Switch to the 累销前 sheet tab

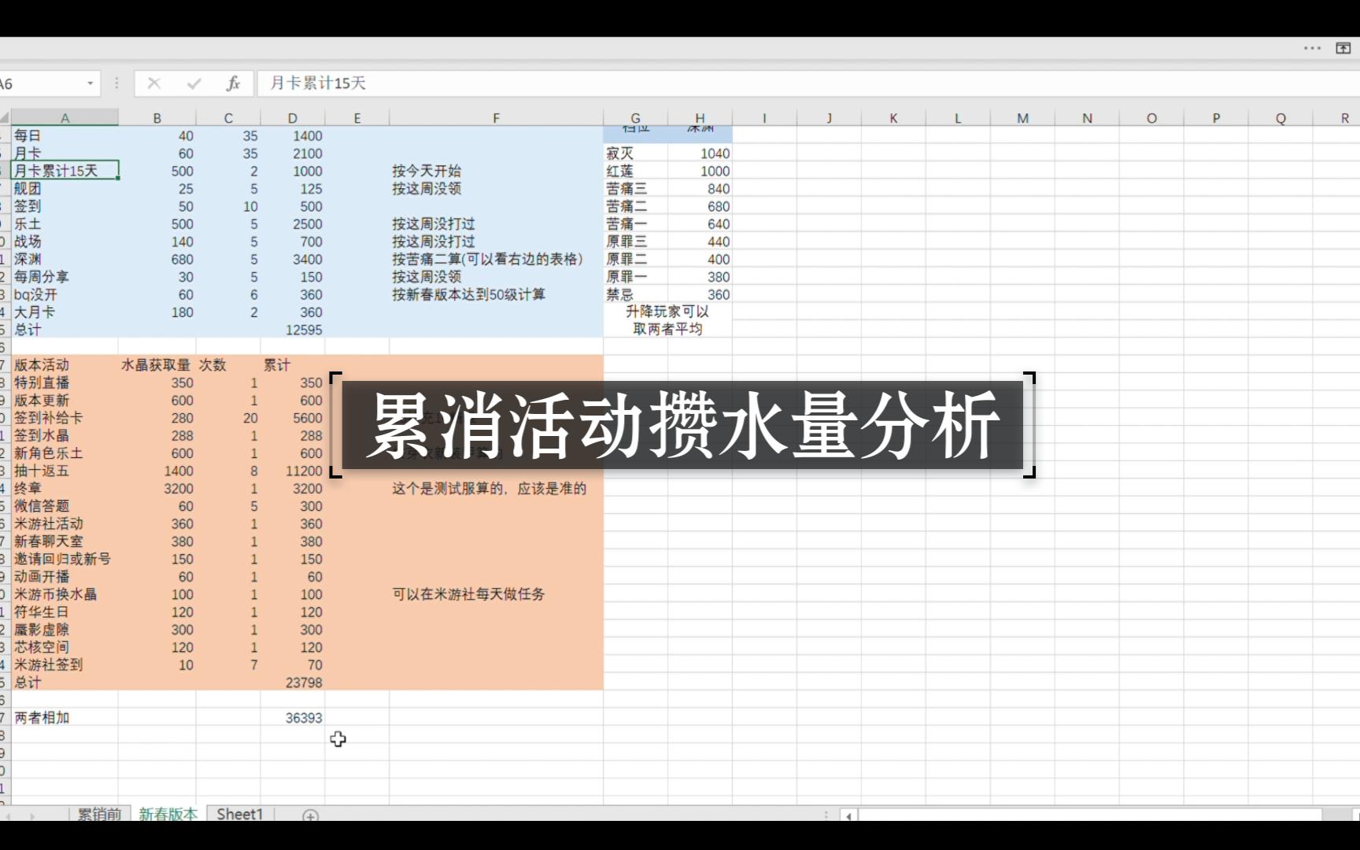tap(99, 814)
